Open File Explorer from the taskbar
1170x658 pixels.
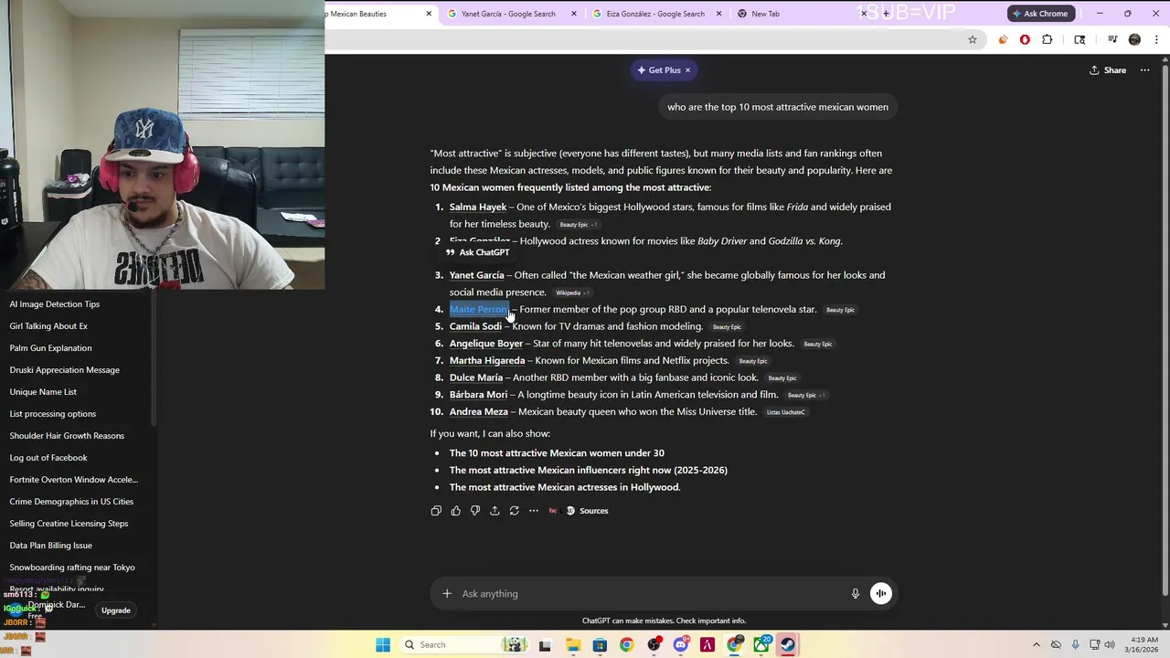(573, 644)
